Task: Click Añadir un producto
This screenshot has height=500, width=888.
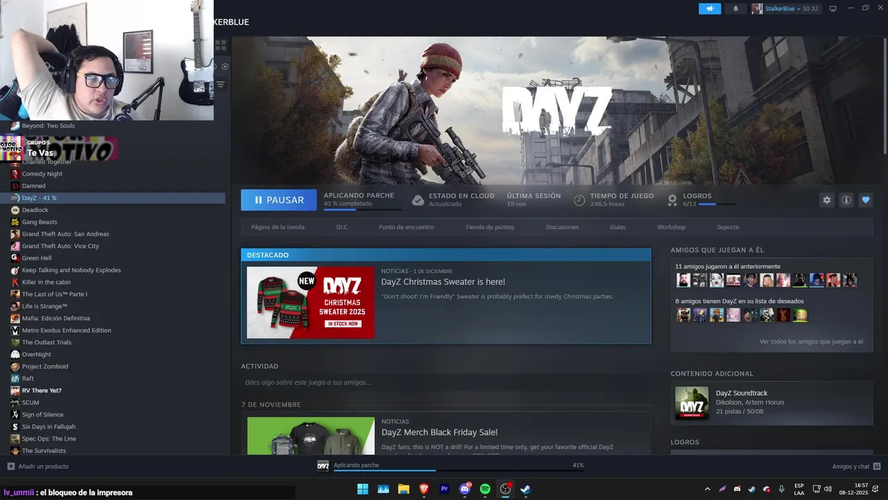Action: pos(43,467)
